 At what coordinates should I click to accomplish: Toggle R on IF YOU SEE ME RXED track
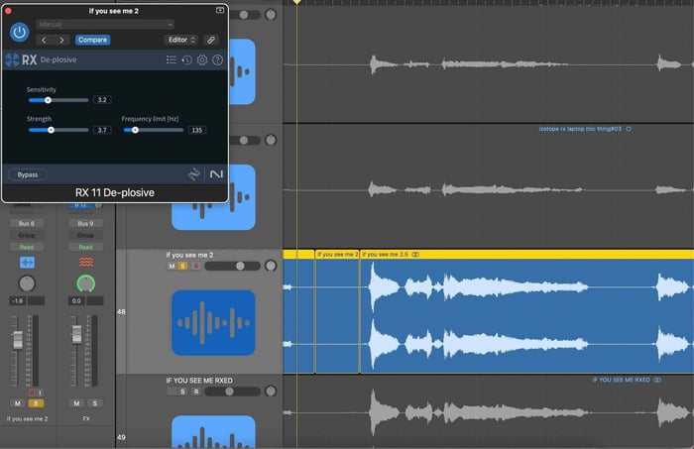click(x=196, y=392)
